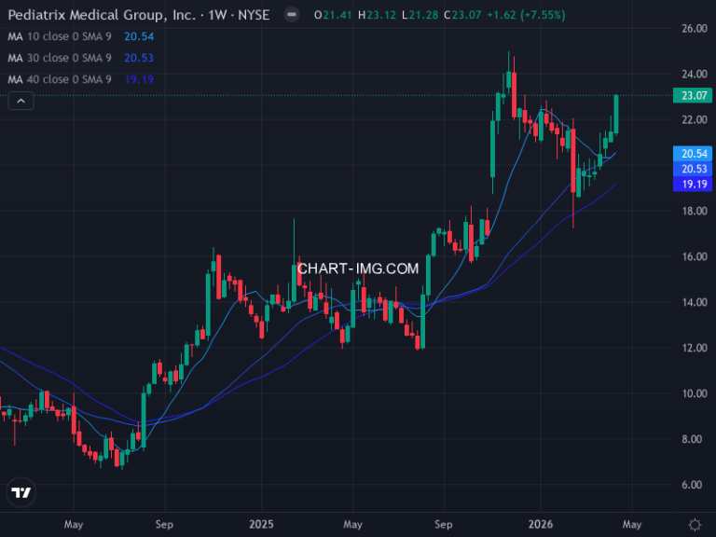Click the close value C23.07 in header
The width and height of the screenshot is (716, 537).
(462, 15)
